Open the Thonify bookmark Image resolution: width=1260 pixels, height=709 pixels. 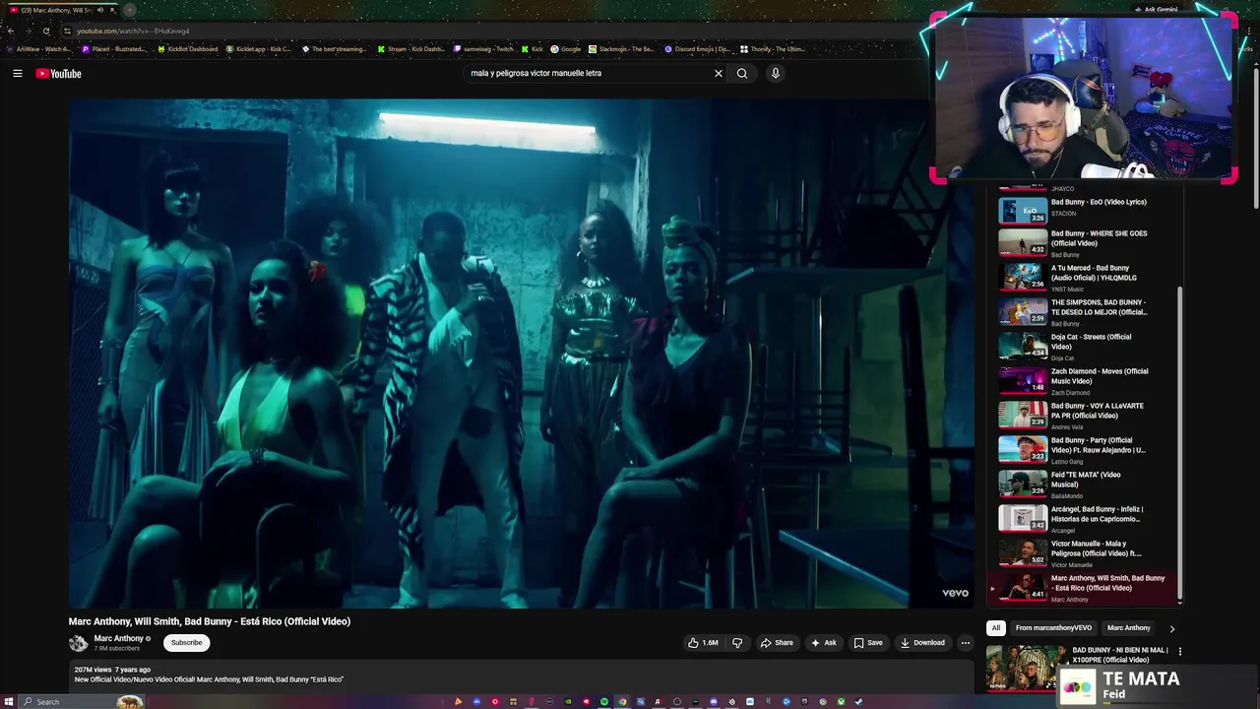[772, 48]
